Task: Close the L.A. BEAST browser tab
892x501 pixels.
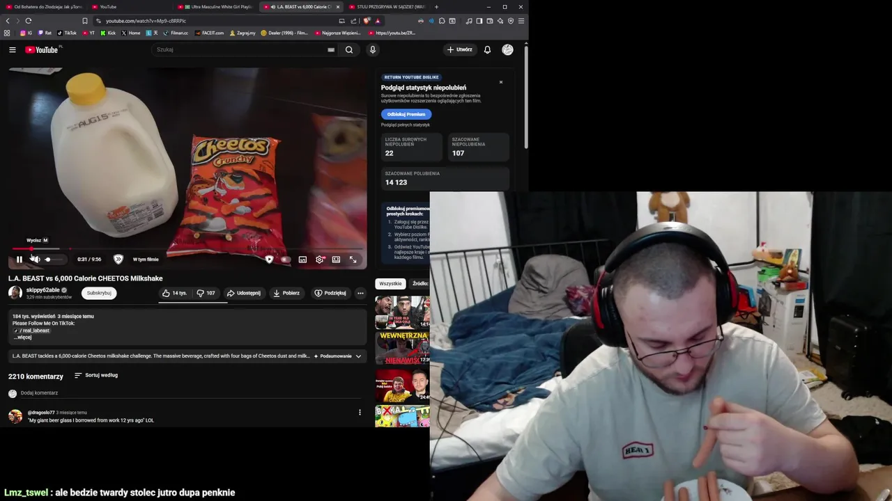Action: click(x=338, y=7)
